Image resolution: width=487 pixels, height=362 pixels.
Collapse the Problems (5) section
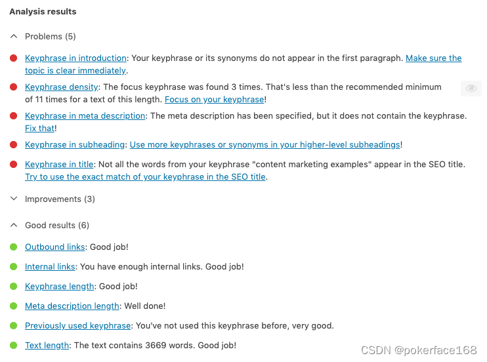pos(43,36)
